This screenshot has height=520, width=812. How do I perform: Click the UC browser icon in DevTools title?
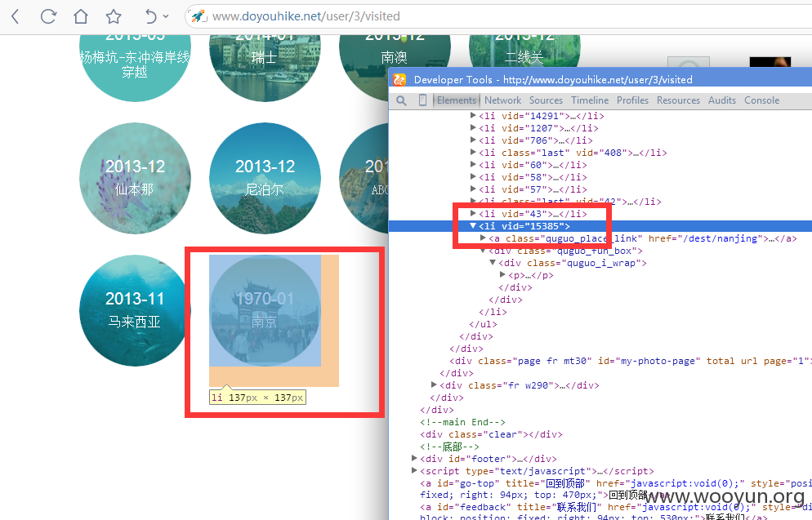pyautogui.click(x=399, y=80)
